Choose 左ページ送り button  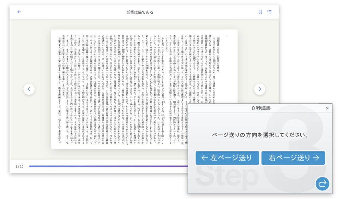(x=227, y=158)
